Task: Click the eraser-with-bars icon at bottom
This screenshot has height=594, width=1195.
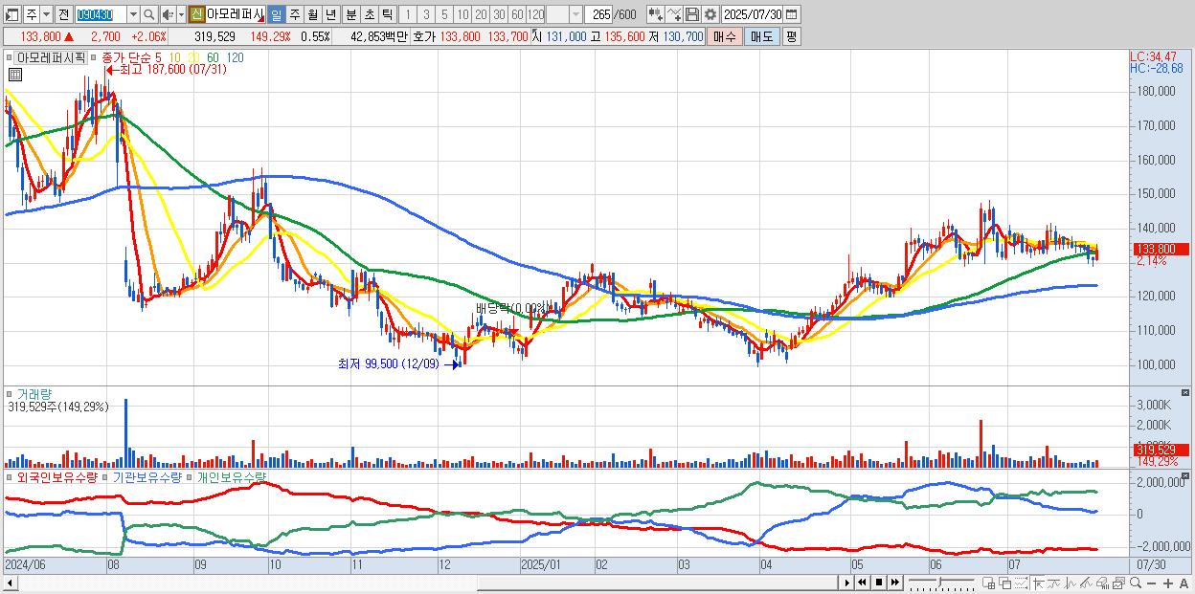Action: coord(1102,583)
